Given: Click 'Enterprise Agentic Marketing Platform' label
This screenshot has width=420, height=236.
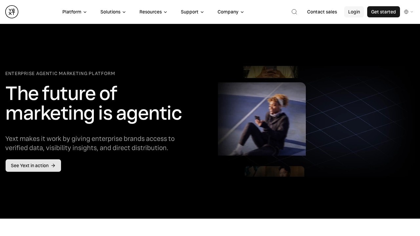Looking at the screenshot, I should 60,73.
